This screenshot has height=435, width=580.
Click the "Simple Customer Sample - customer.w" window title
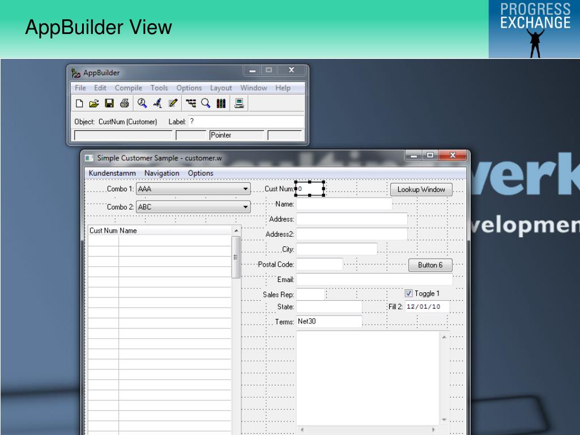[159, 159]
